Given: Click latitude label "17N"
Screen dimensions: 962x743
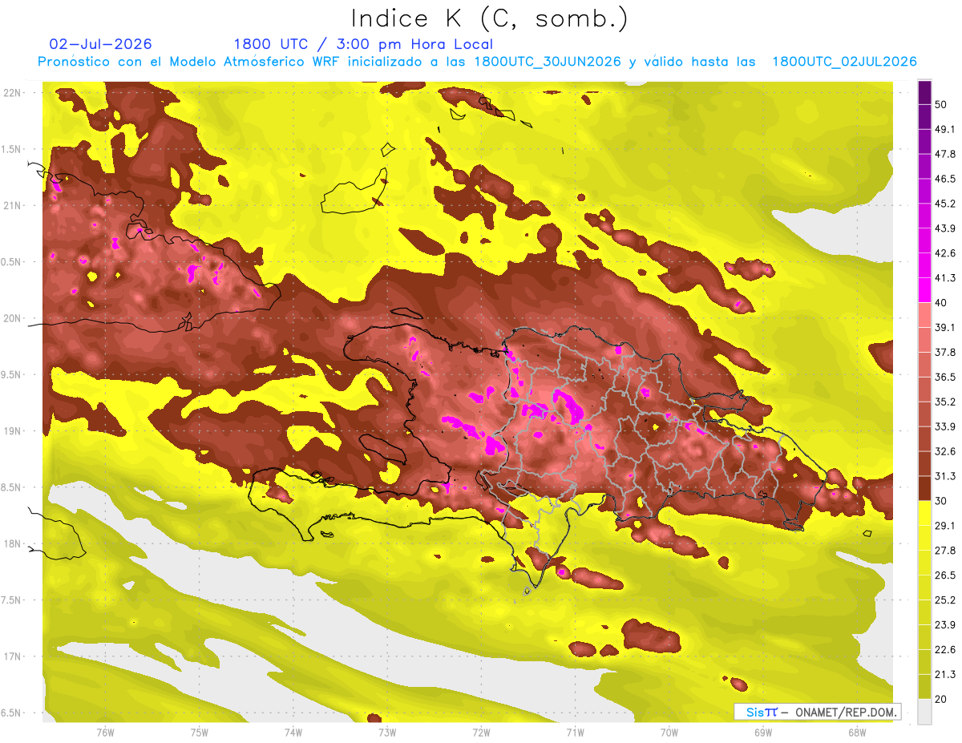Looking at the screenshot, I should tap(13, 656).
